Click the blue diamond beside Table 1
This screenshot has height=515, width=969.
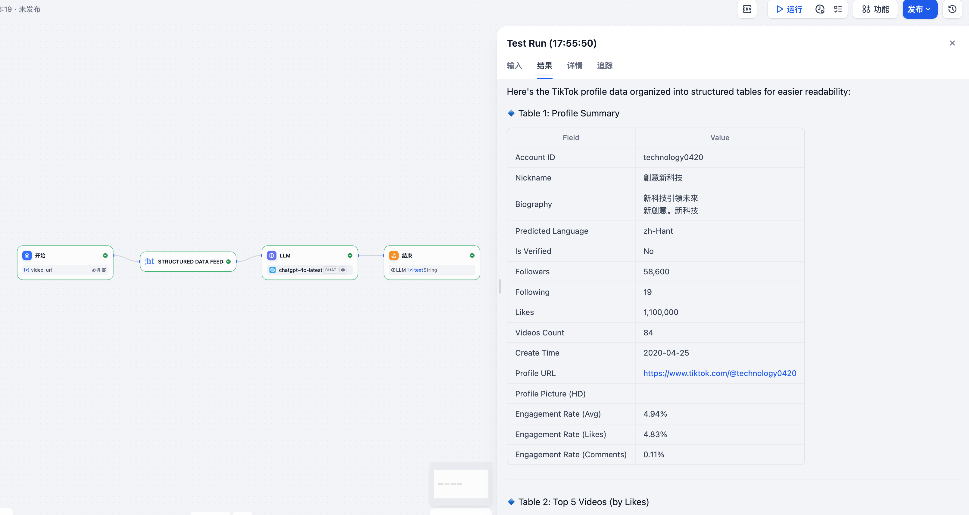[511, 113]
